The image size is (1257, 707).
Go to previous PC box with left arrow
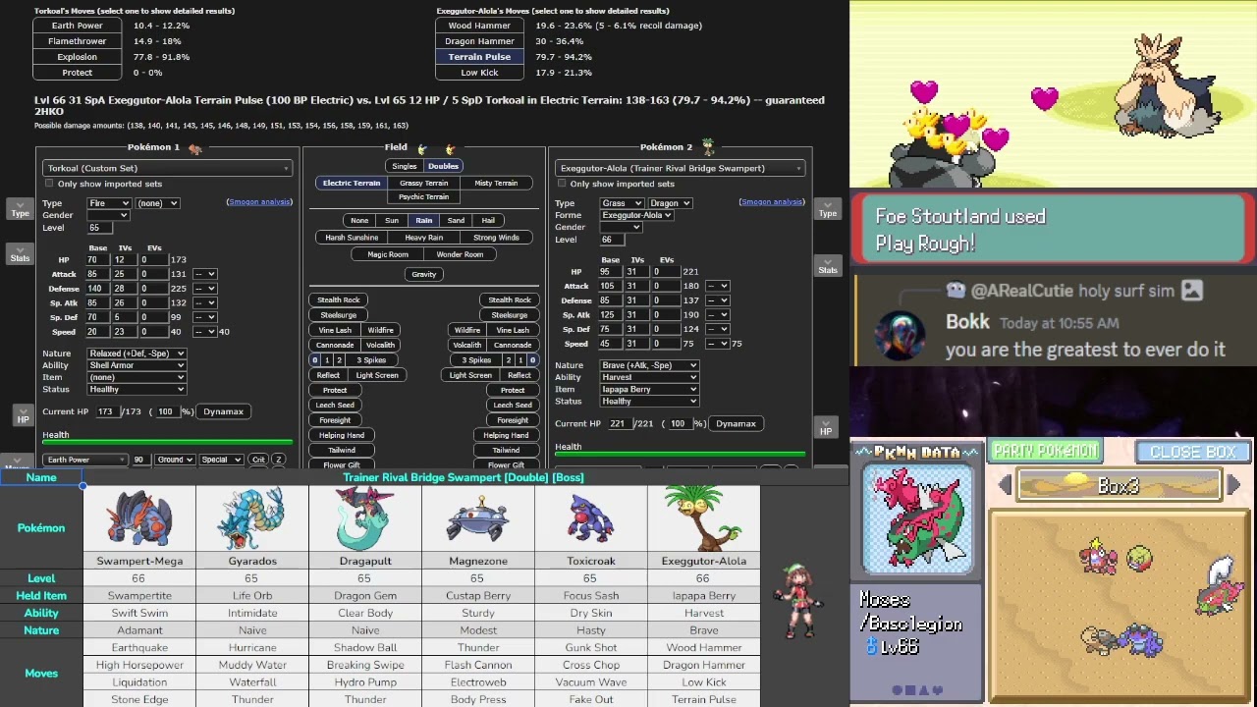[1005, 484]
